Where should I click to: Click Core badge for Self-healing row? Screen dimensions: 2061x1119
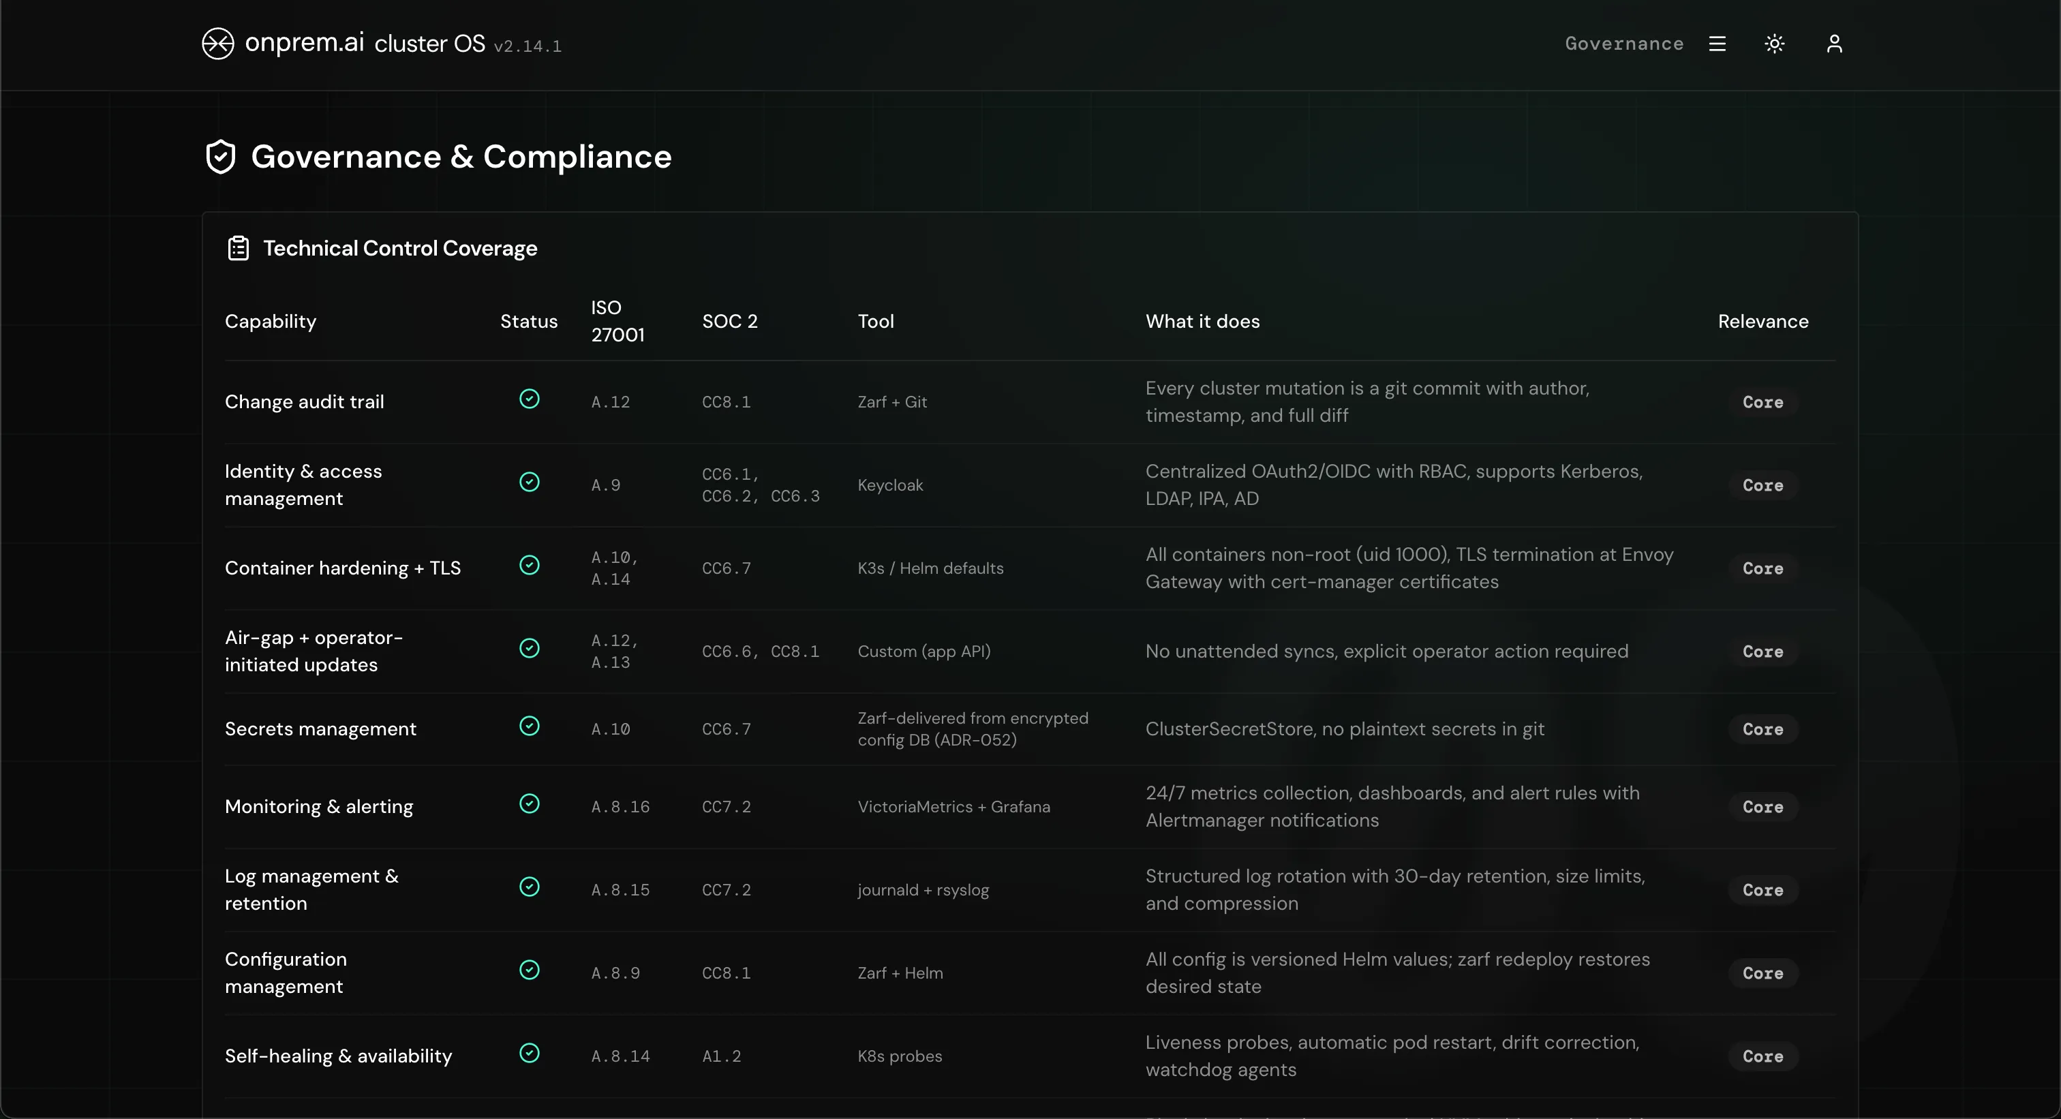point(1763,1056)
